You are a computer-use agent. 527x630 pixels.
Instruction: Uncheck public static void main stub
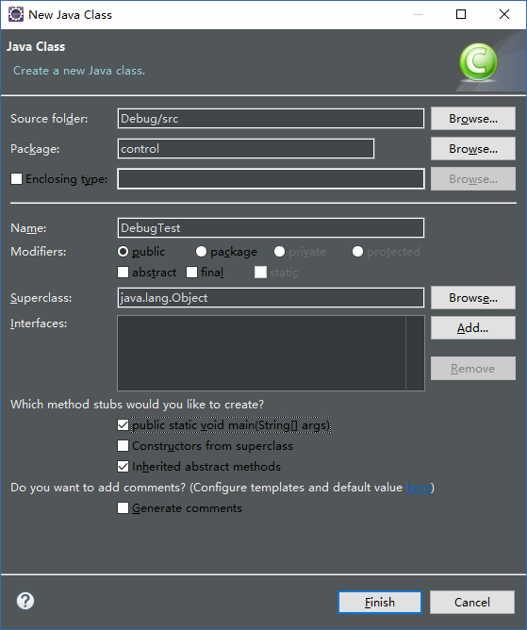[123, 425]
